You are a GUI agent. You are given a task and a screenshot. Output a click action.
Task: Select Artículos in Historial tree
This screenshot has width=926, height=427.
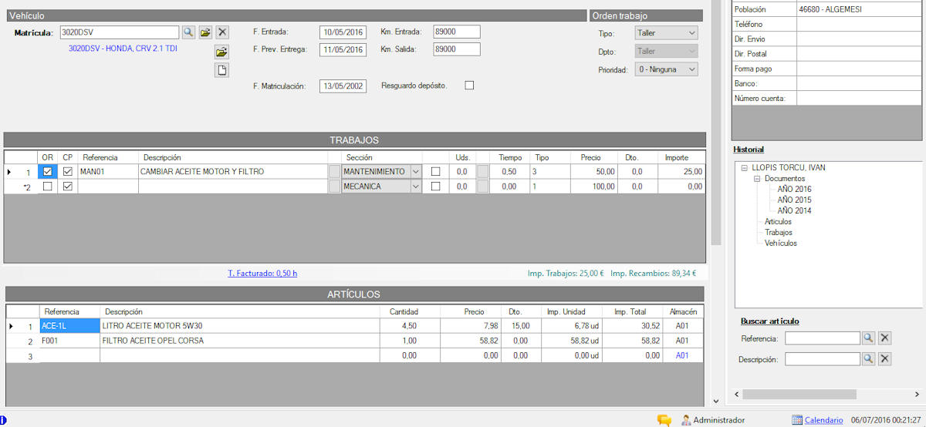click(x=778, y=221)
